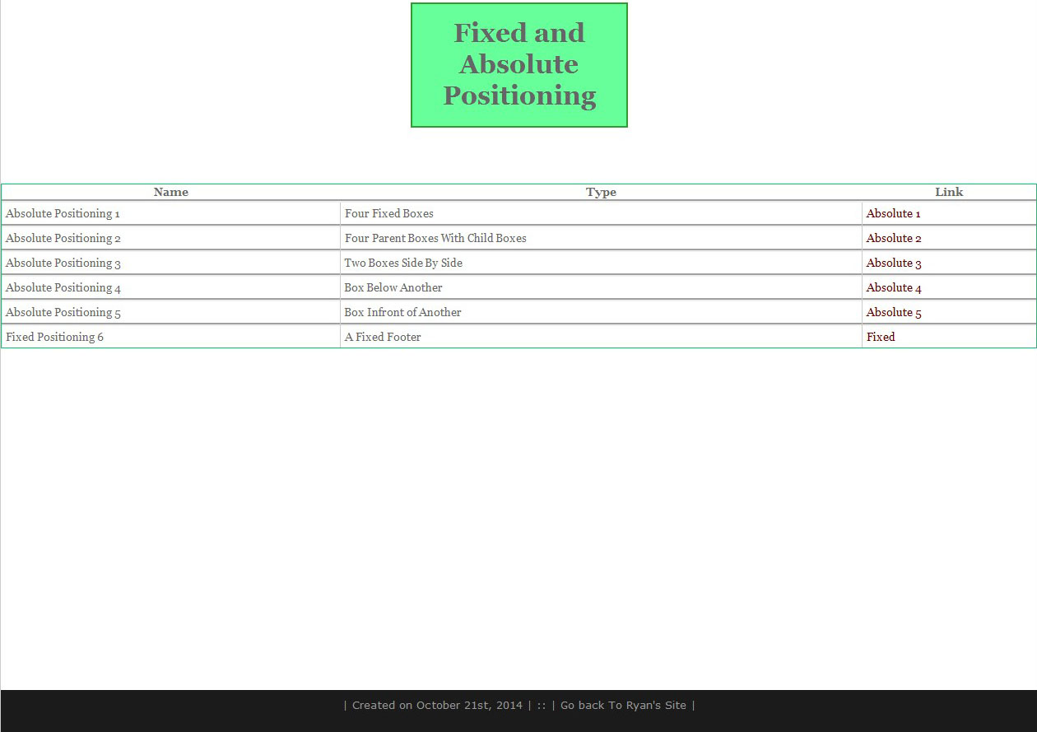
Task: Click the Four Fixed Boxes cell
Action: (388, 213)
